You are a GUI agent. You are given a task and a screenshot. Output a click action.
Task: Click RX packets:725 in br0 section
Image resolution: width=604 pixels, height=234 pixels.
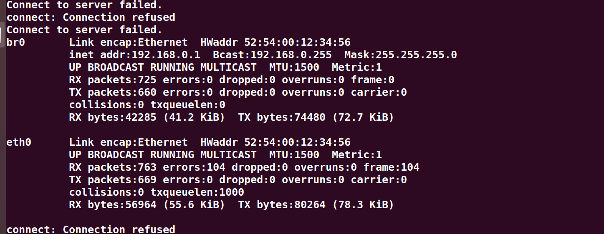pyautogui.click(x=113, y=80)
